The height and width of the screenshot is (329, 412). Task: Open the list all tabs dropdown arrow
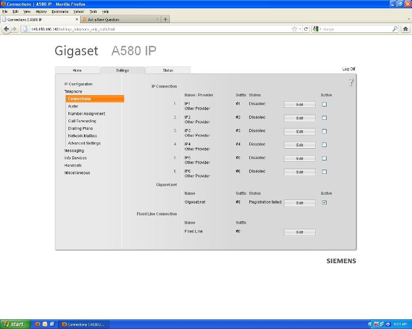[408, 19]
